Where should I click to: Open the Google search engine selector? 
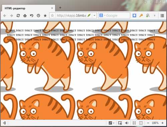(102, 15)
